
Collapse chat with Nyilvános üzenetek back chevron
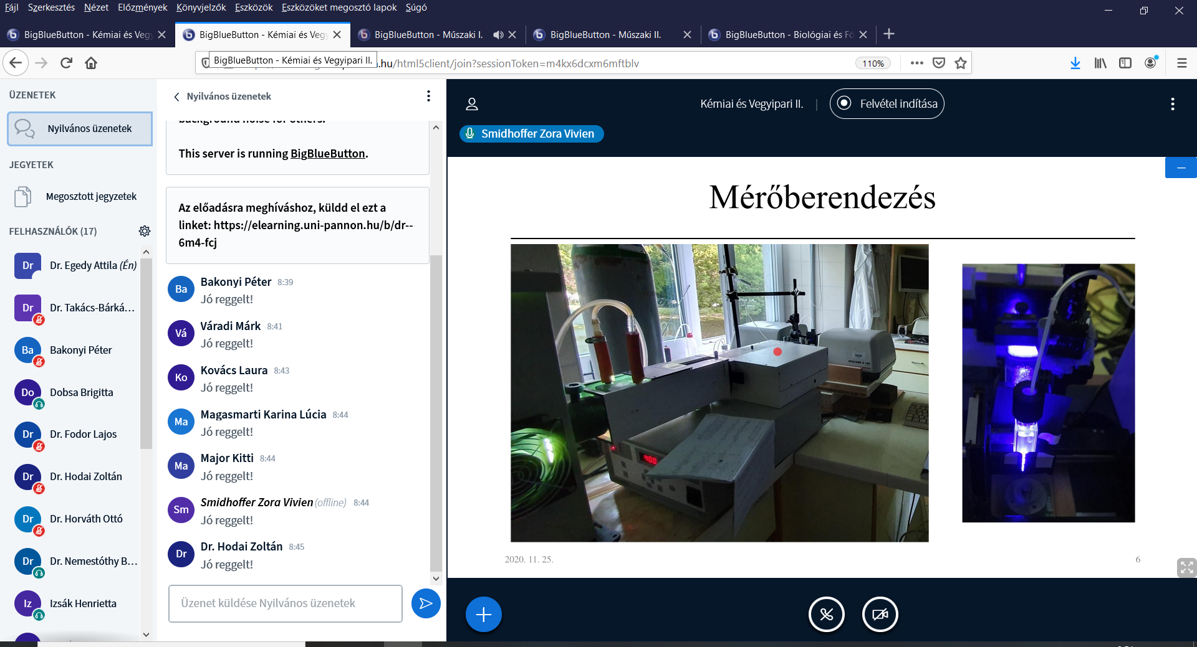coord(177,97)
